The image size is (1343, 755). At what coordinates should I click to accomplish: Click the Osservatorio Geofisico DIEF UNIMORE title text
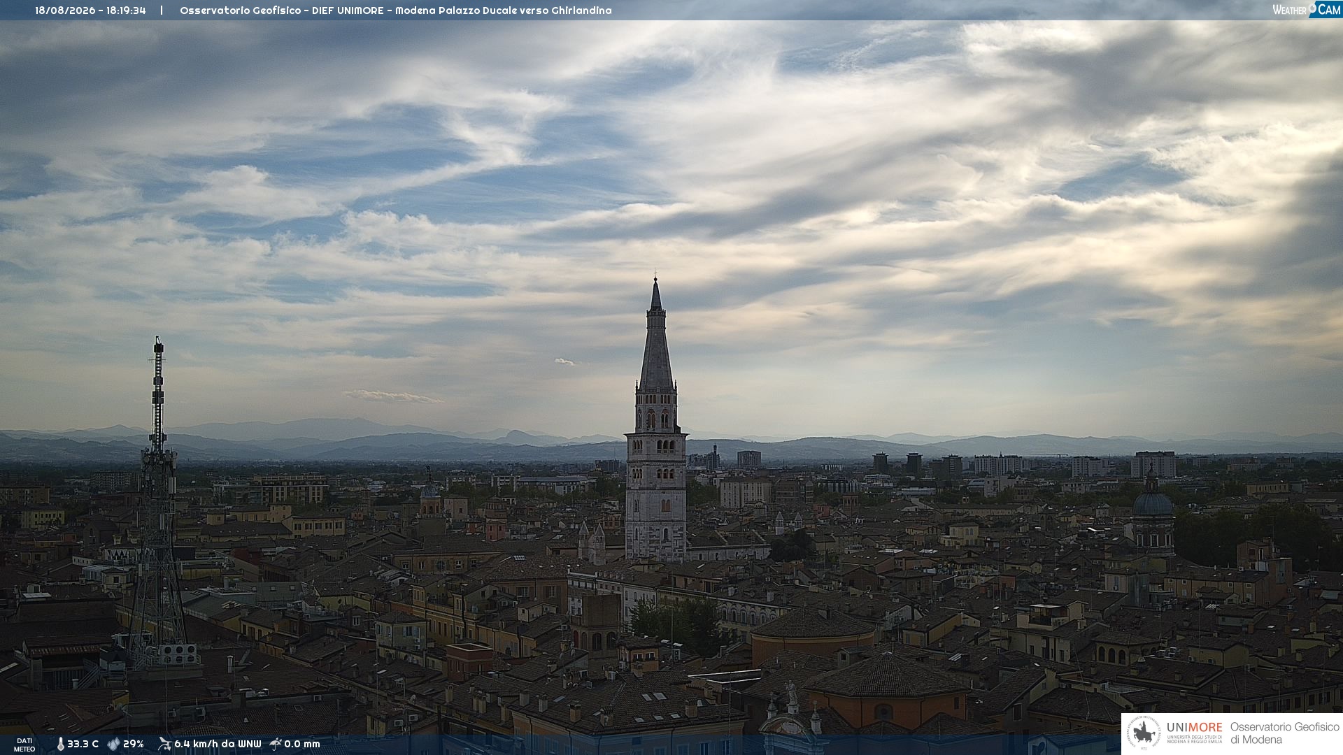pyautogui.click(x=396, y=10)
